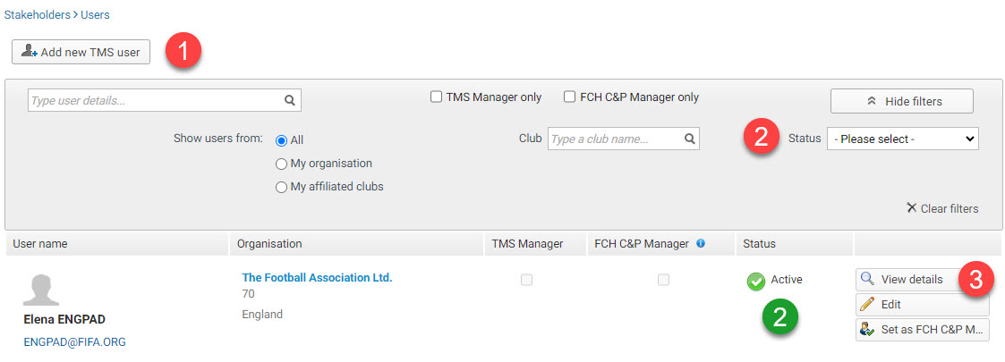This screenshot has width=1005, height=362.
Task: Click Elena ENGPAD's avatar placeholder image
Action: pos(41,290)
